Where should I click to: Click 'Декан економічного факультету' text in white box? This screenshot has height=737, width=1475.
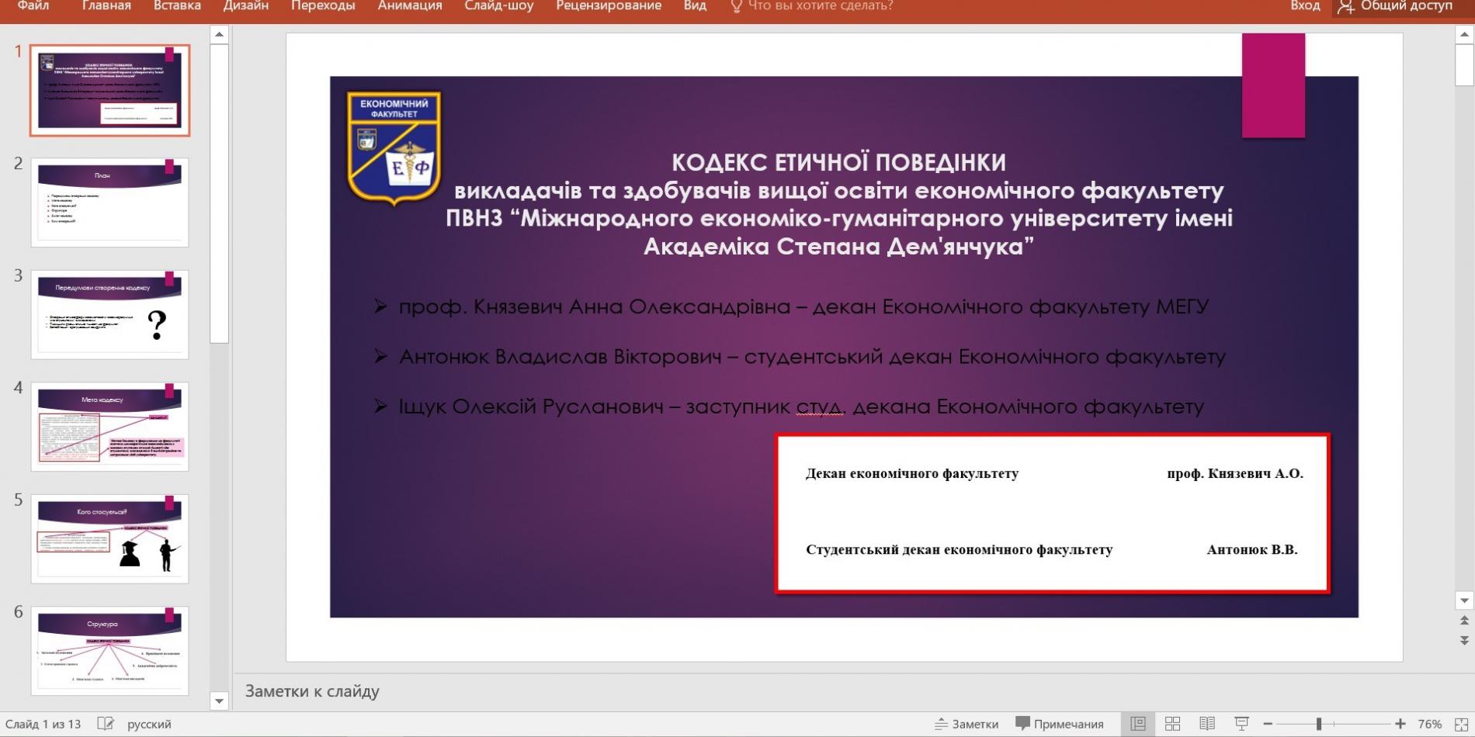pos(912,473)
